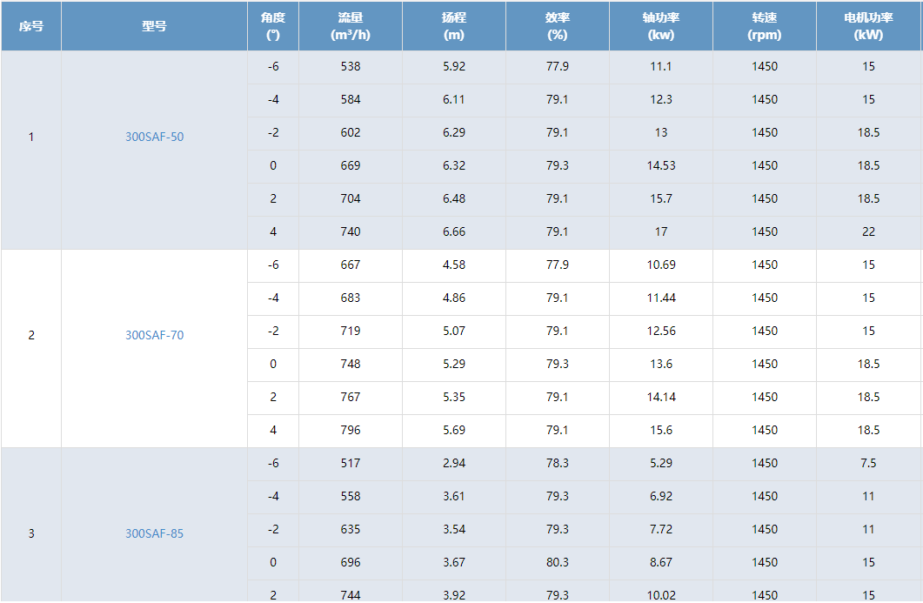Click the 轴功率 (kw) column header

click(x=661, y=26)
